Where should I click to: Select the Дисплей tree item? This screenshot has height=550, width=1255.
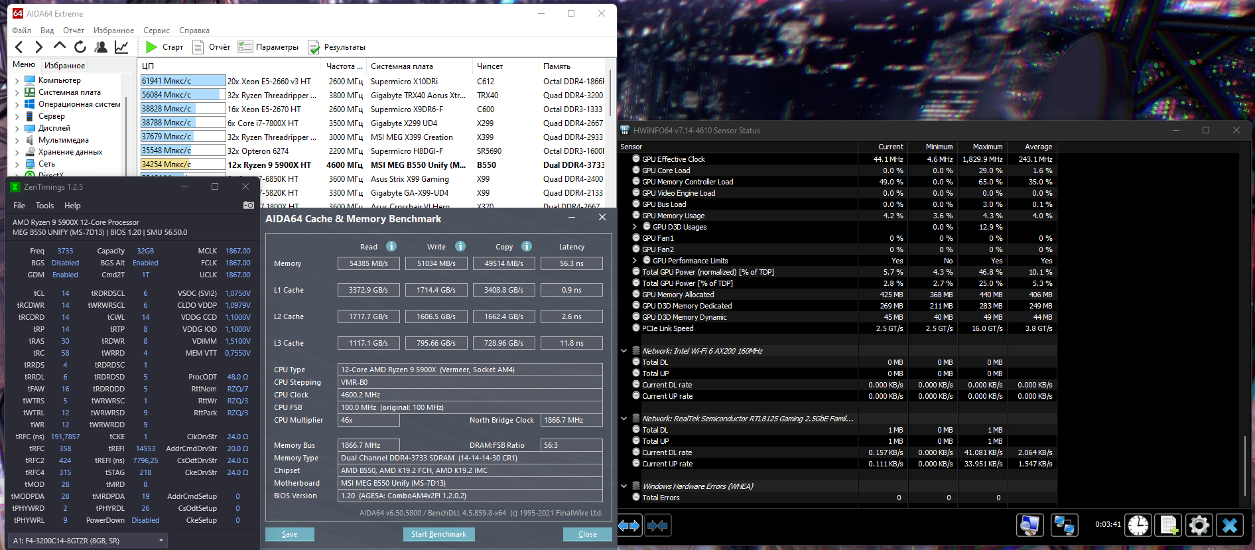[54, 128]
